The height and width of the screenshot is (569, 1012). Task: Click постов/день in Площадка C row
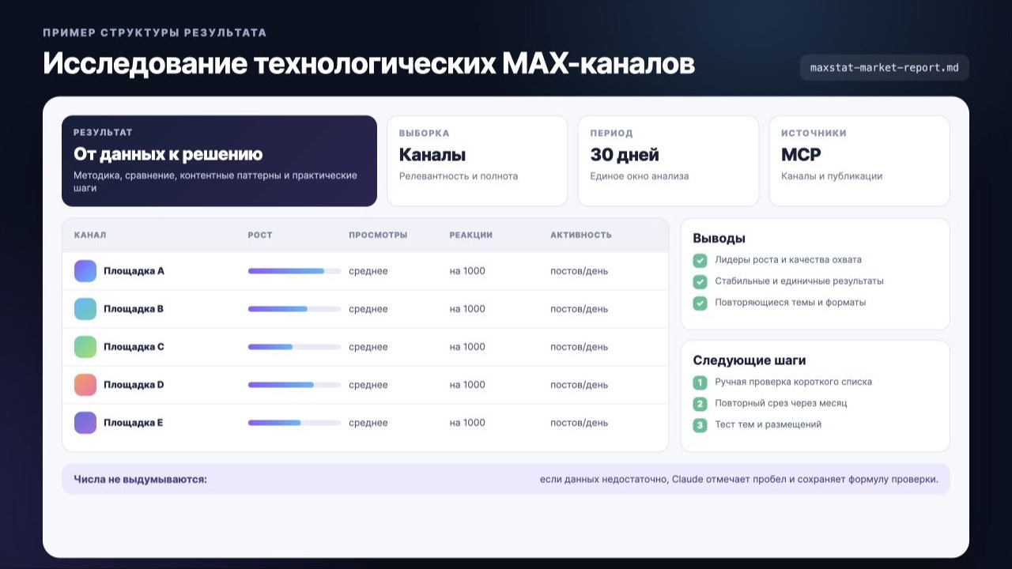coord(580,347)
